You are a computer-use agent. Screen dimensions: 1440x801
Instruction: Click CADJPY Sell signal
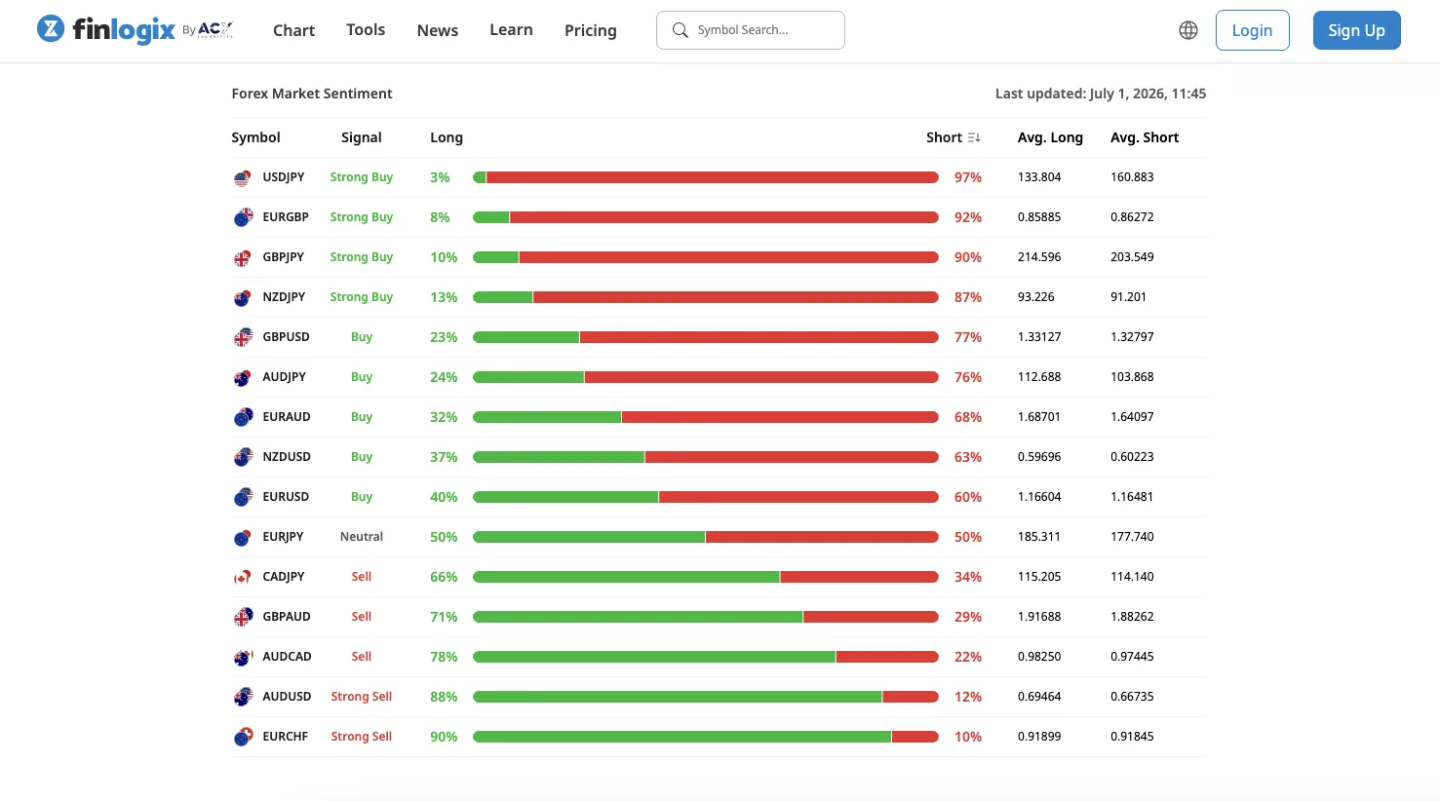(x=362, y=577)
